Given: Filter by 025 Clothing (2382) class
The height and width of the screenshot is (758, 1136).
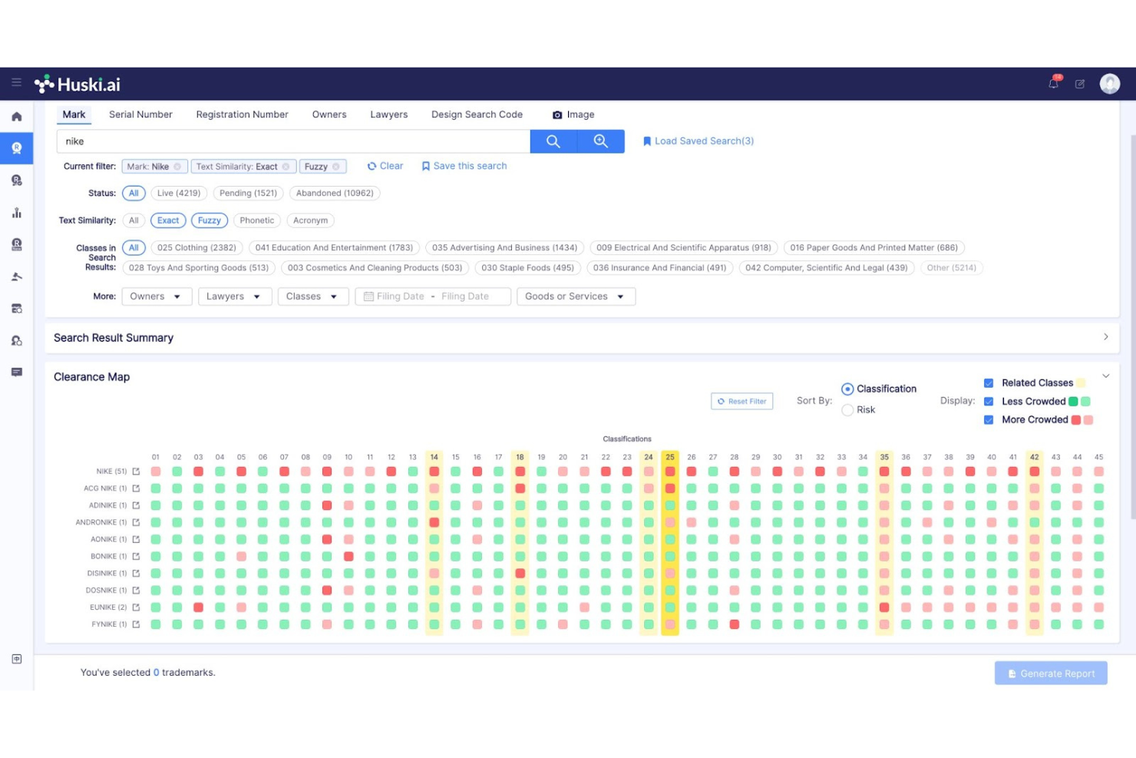Looking at the screenshot, I should pos(196,248).
